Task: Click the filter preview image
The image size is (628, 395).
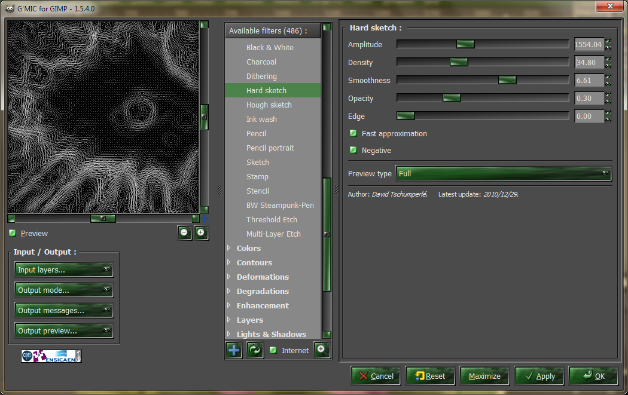Action: click(103, 117)
